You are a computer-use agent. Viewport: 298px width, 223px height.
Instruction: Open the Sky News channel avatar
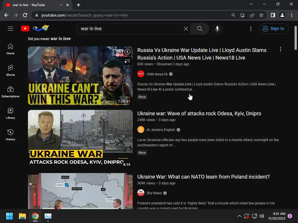141,193
